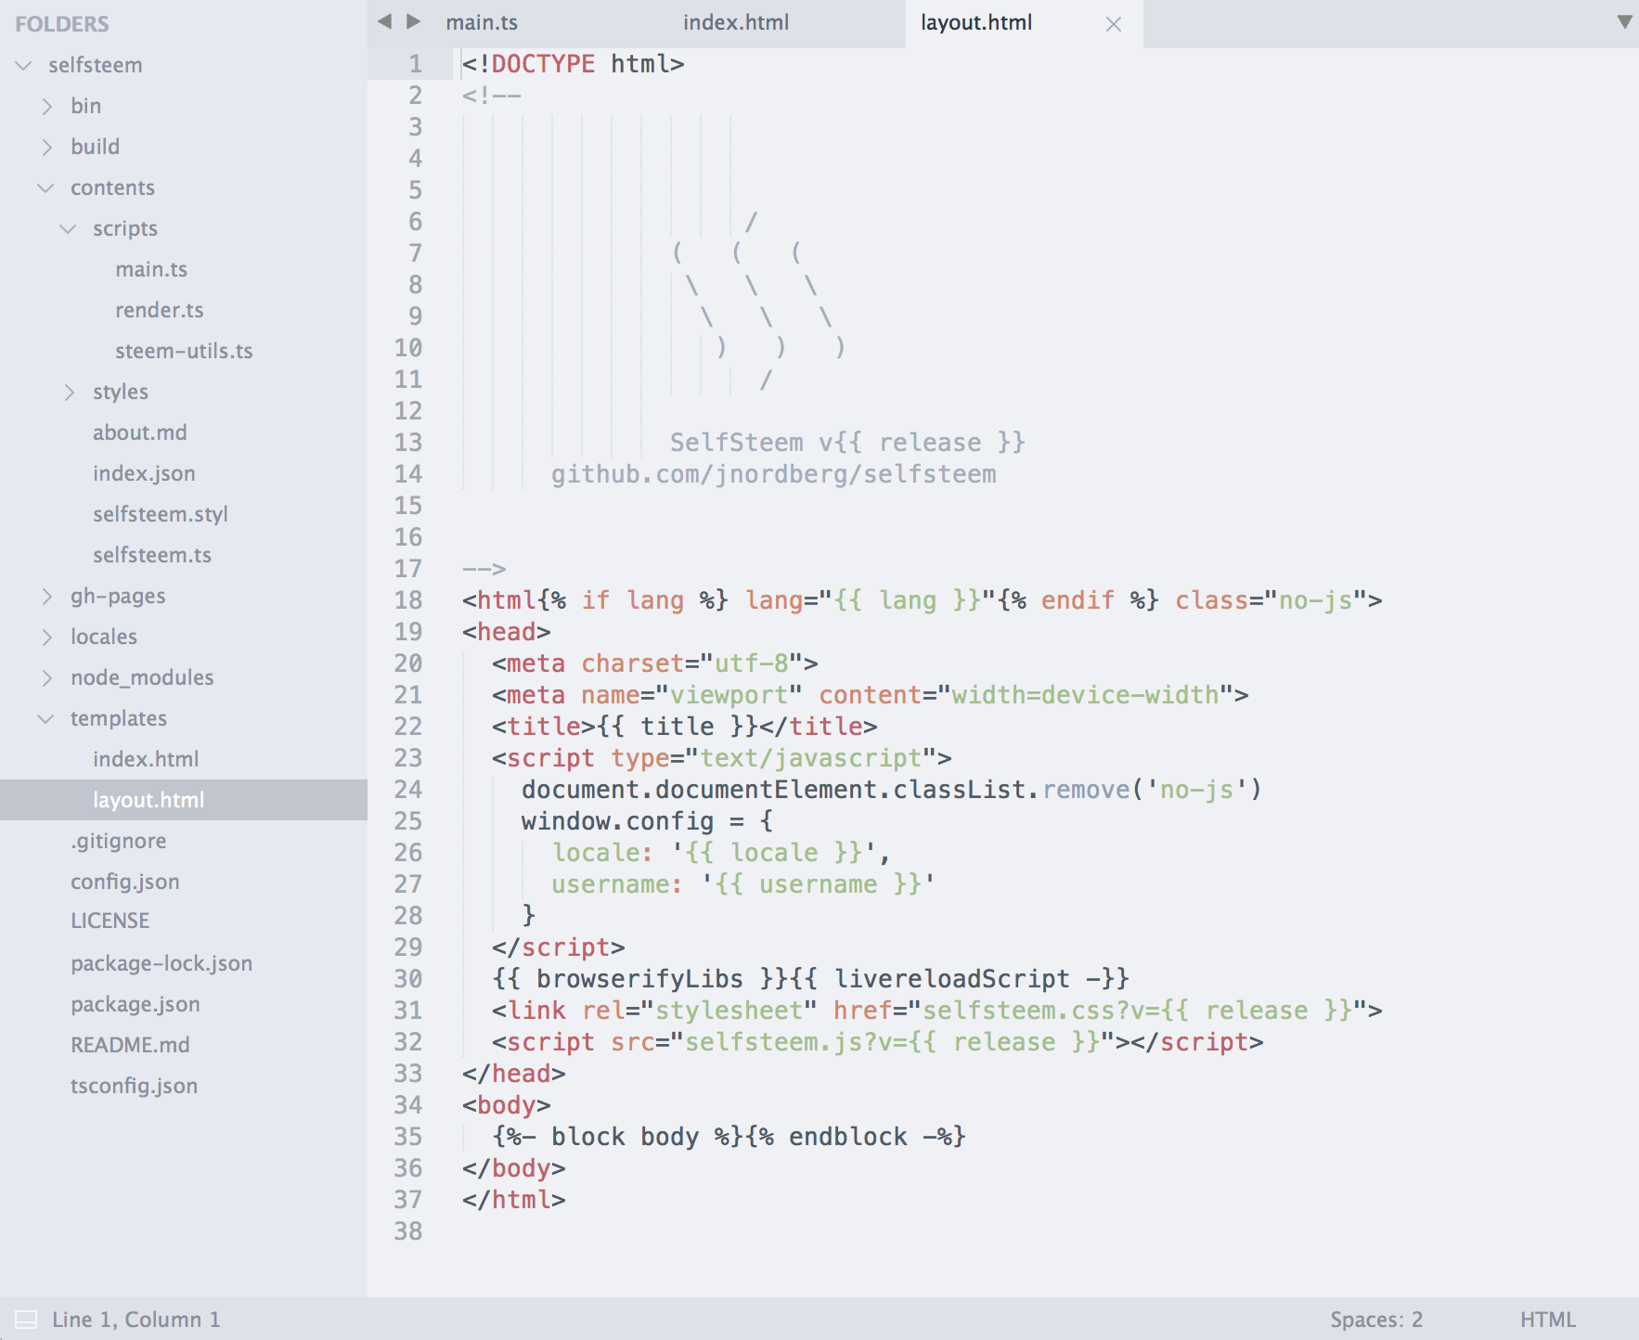Click the window.config line

click(x=647, y=821)
